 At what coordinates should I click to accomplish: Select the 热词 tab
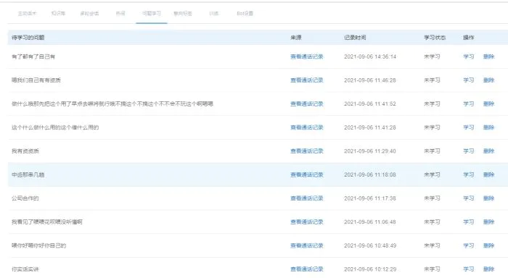(x=120, y=14)
